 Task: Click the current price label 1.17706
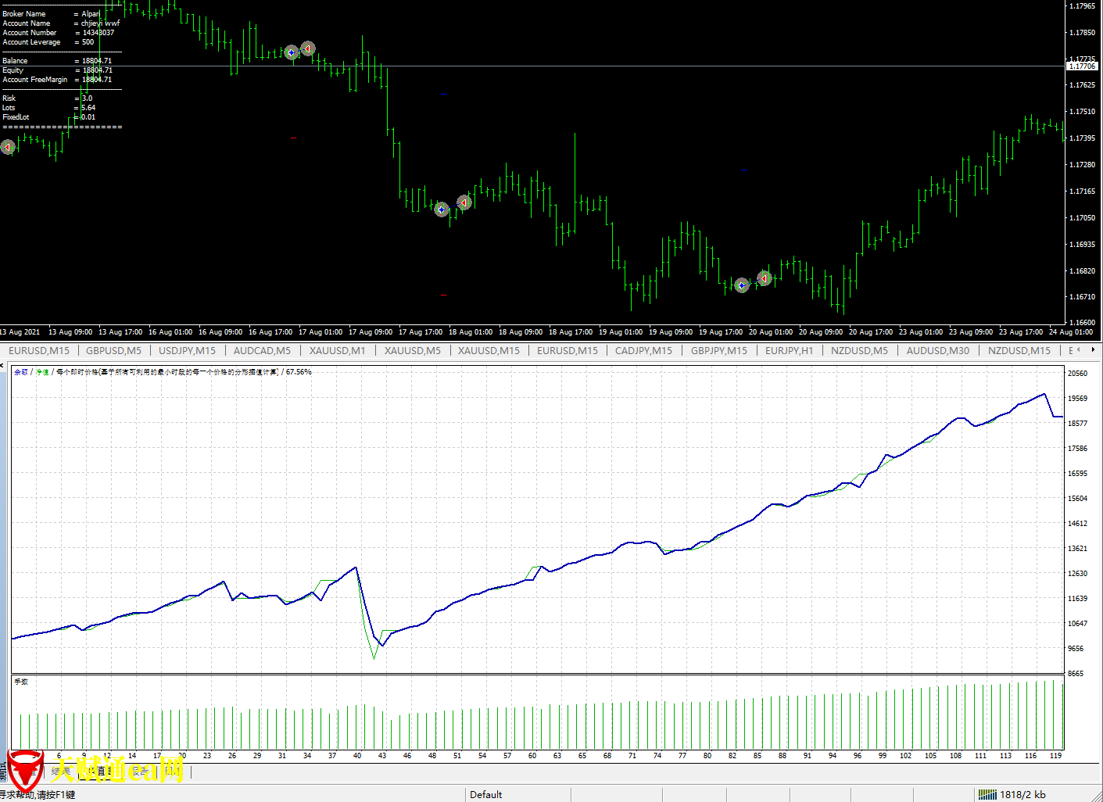pos(1082,66)
